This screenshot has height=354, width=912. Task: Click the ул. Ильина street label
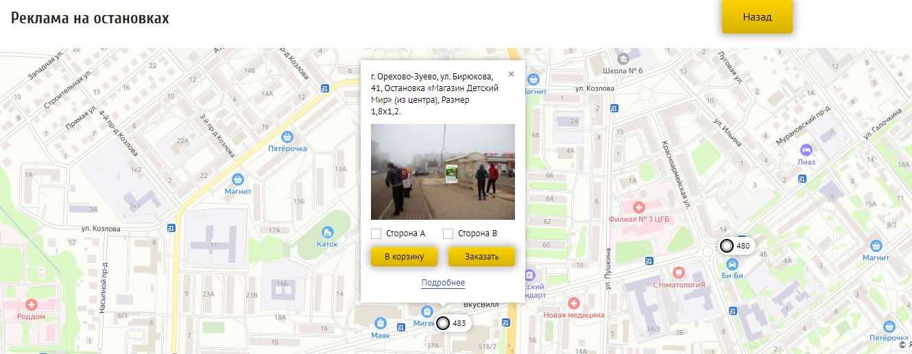point(728,132)
